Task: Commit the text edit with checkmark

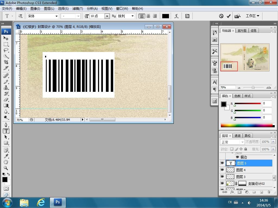Action: pos(229,16)
